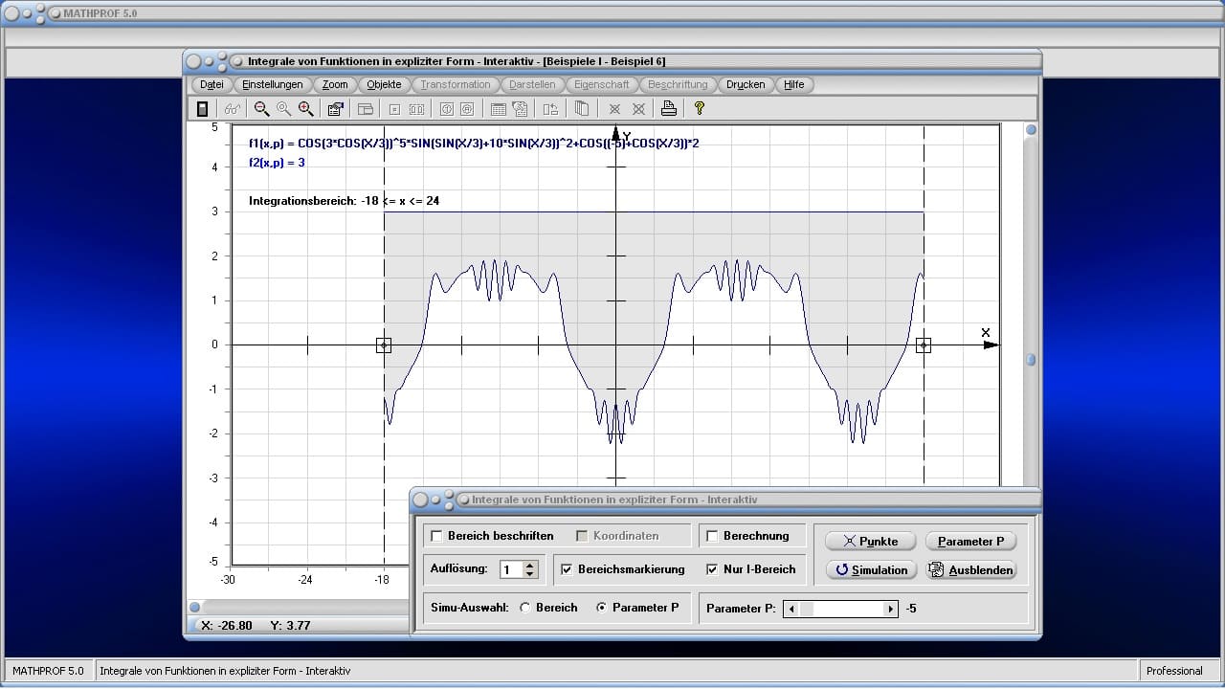Click the glasses icon in the toolbar
1225x689 pixels.
(233, 109)
